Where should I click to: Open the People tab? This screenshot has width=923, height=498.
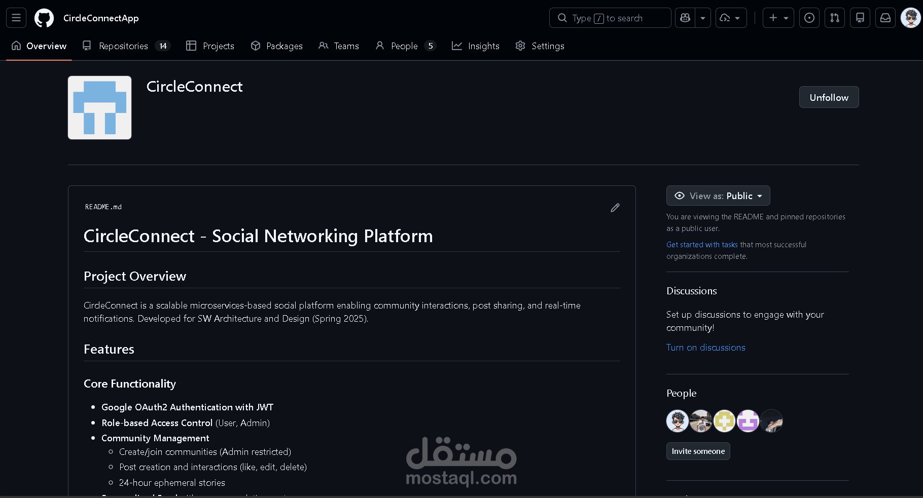406,46
